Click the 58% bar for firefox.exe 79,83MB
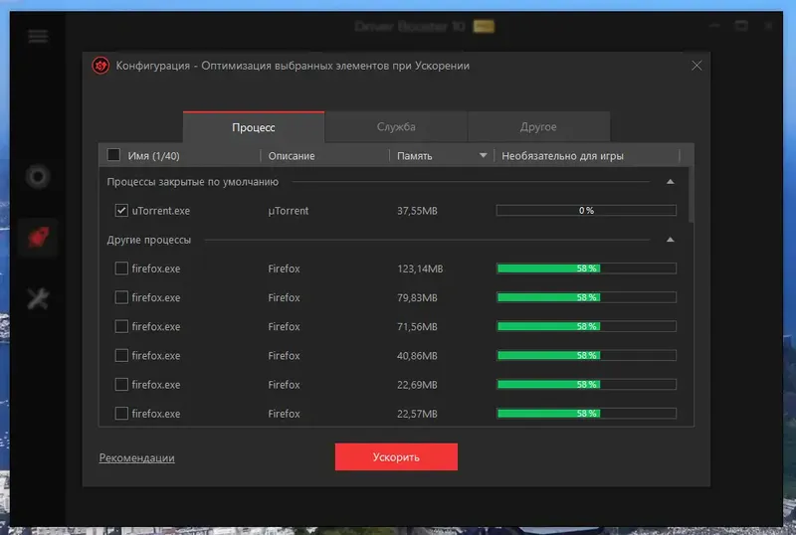Viewport: 796px width, 535px height. (x=586, y=297)
